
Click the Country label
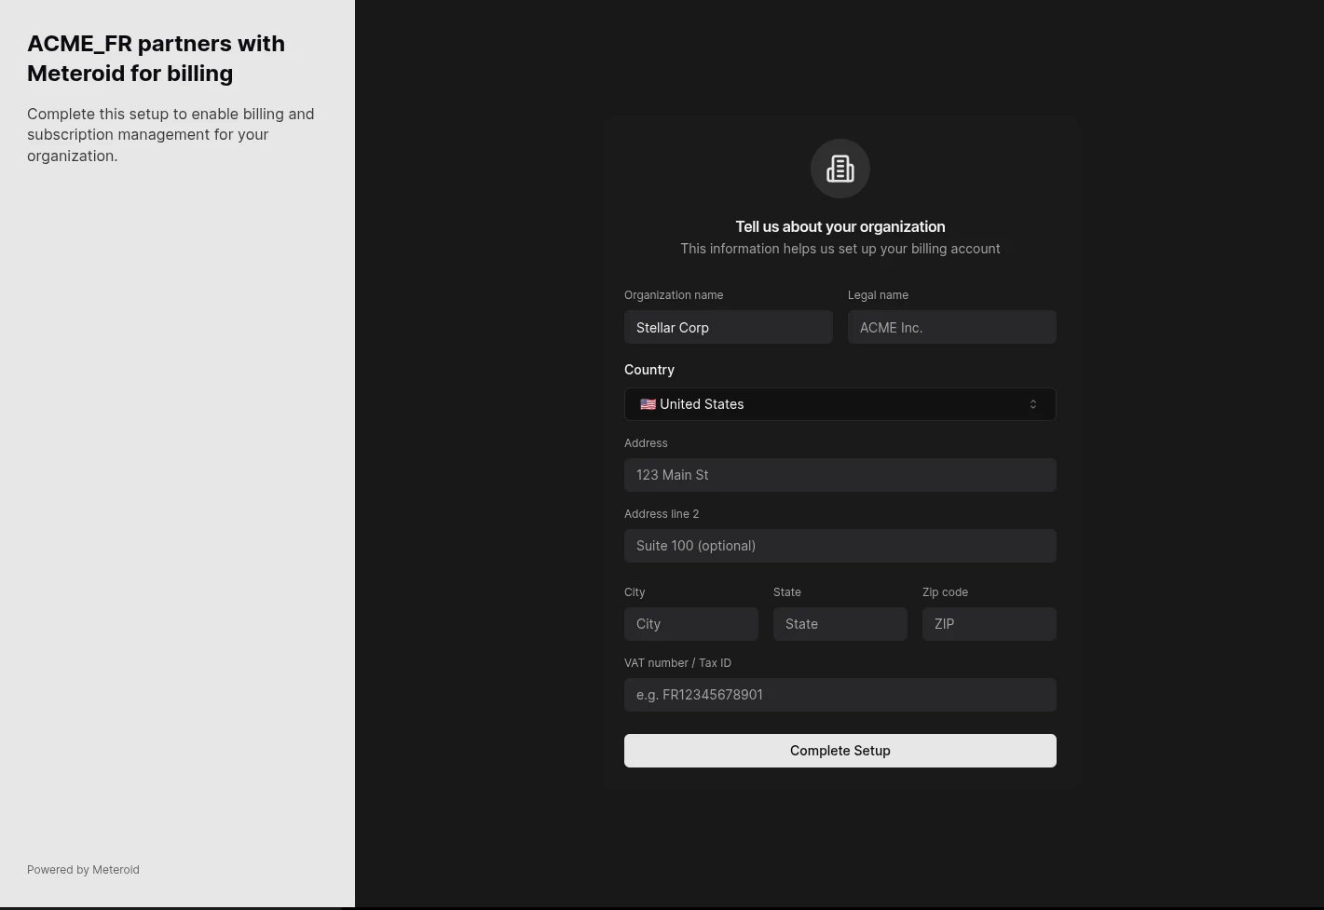point(649,370)
